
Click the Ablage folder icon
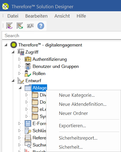[x=28, y=88]
